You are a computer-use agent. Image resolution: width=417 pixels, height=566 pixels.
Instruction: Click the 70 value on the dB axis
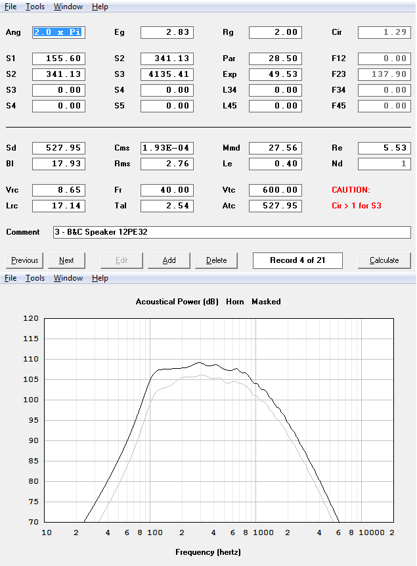pyautogui.click(x=33, y=522)
